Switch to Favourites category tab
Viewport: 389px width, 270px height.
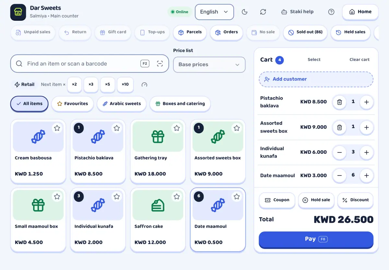point(73,104)
